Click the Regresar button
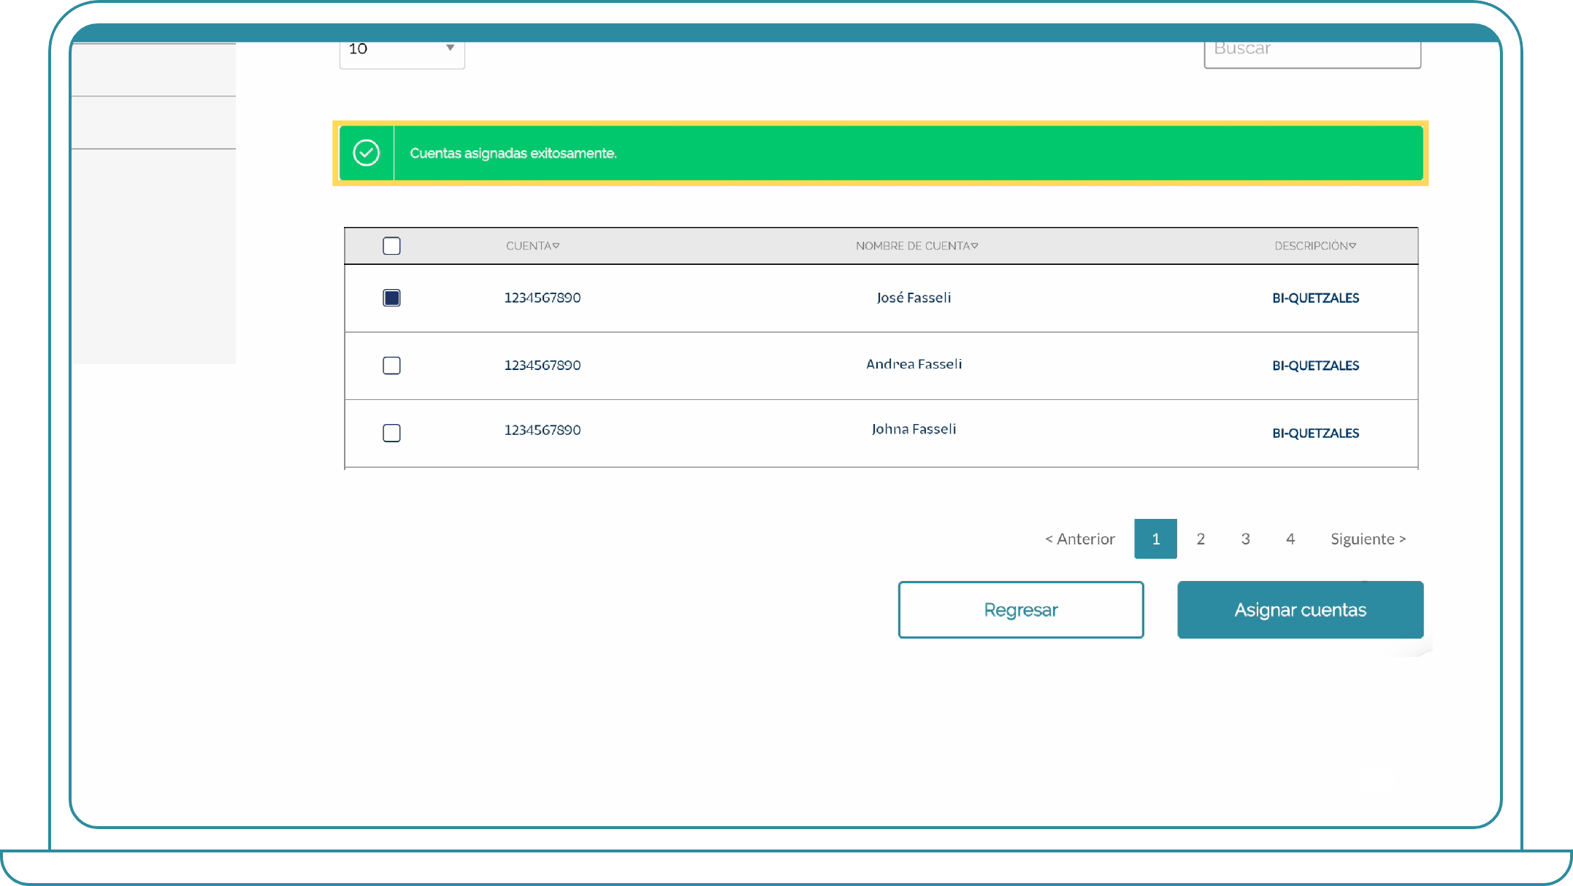The image size is (1573, 886). [1021, 610]
